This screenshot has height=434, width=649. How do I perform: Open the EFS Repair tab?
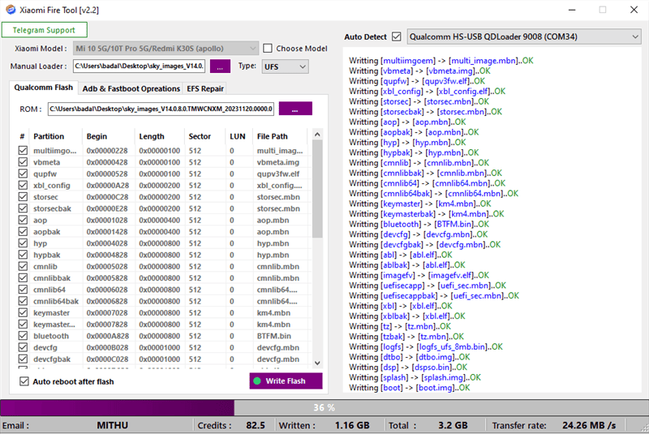point(204,88)
